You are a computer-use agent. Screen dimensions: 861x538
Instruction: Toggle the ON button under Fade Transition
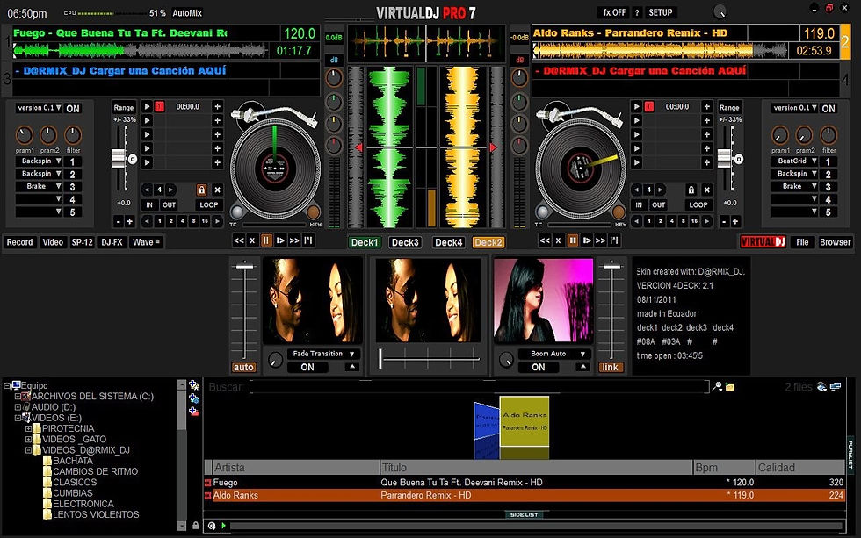pos(307,368)
